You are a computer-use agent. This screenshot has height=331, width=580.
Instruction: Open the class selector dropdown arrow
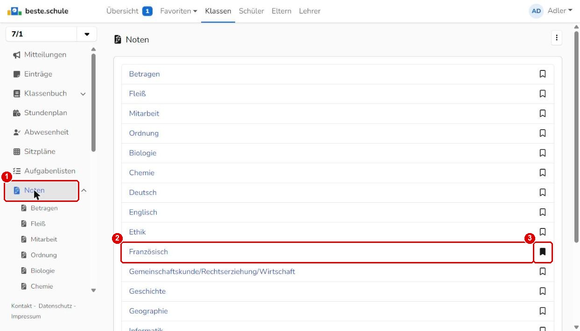(x=87, y=34)
